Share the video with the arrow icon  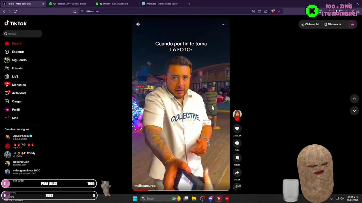[x=237, y=173]
